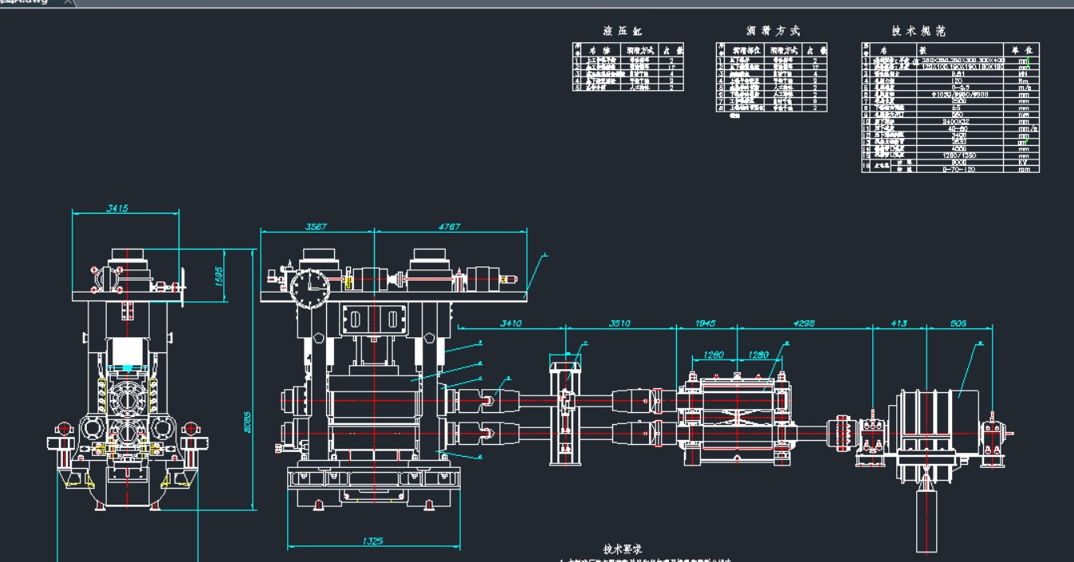Select the 4298 dimension text
The image size is (1074, 562).
coord(805,324)
